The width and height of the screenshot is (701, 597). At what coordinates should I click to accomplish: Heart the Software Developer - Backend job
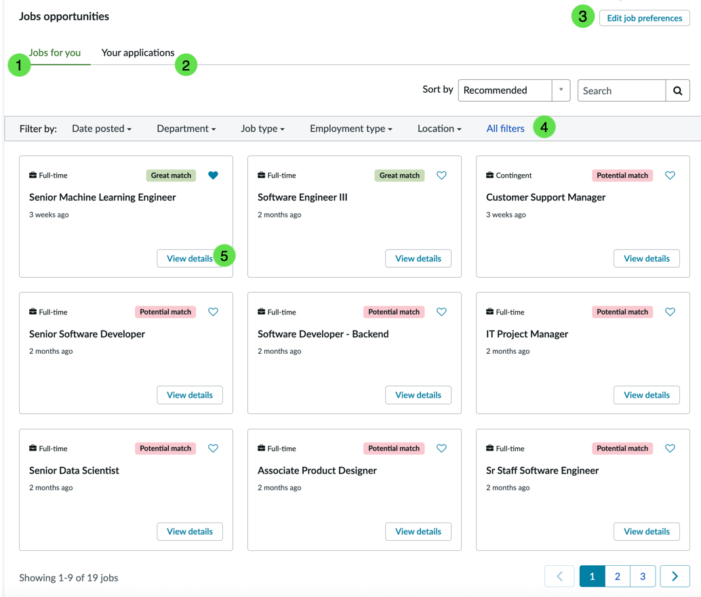(x=442, y=312)
